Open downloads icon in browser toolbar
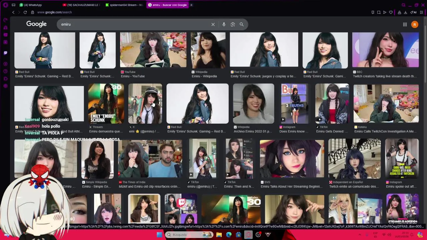Viewport: 427px width, 240px height. [x=405, y=12]
